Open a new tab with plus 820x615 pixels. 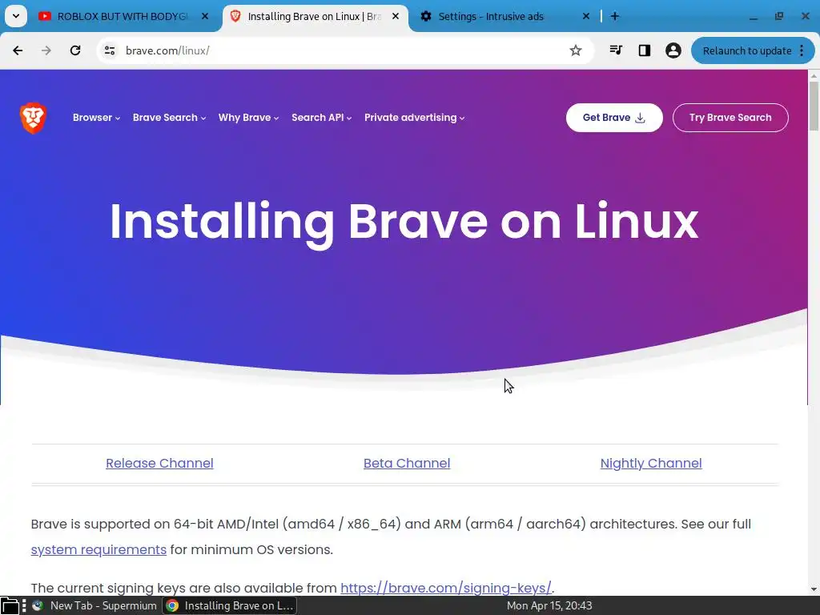tap(615, 17)
